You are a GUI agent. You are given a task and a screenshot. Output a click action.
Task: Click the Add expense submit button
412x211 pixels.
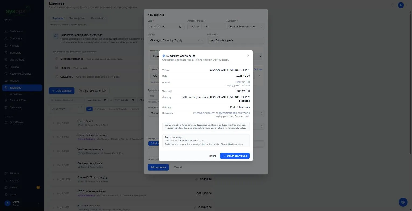(158, 167)
